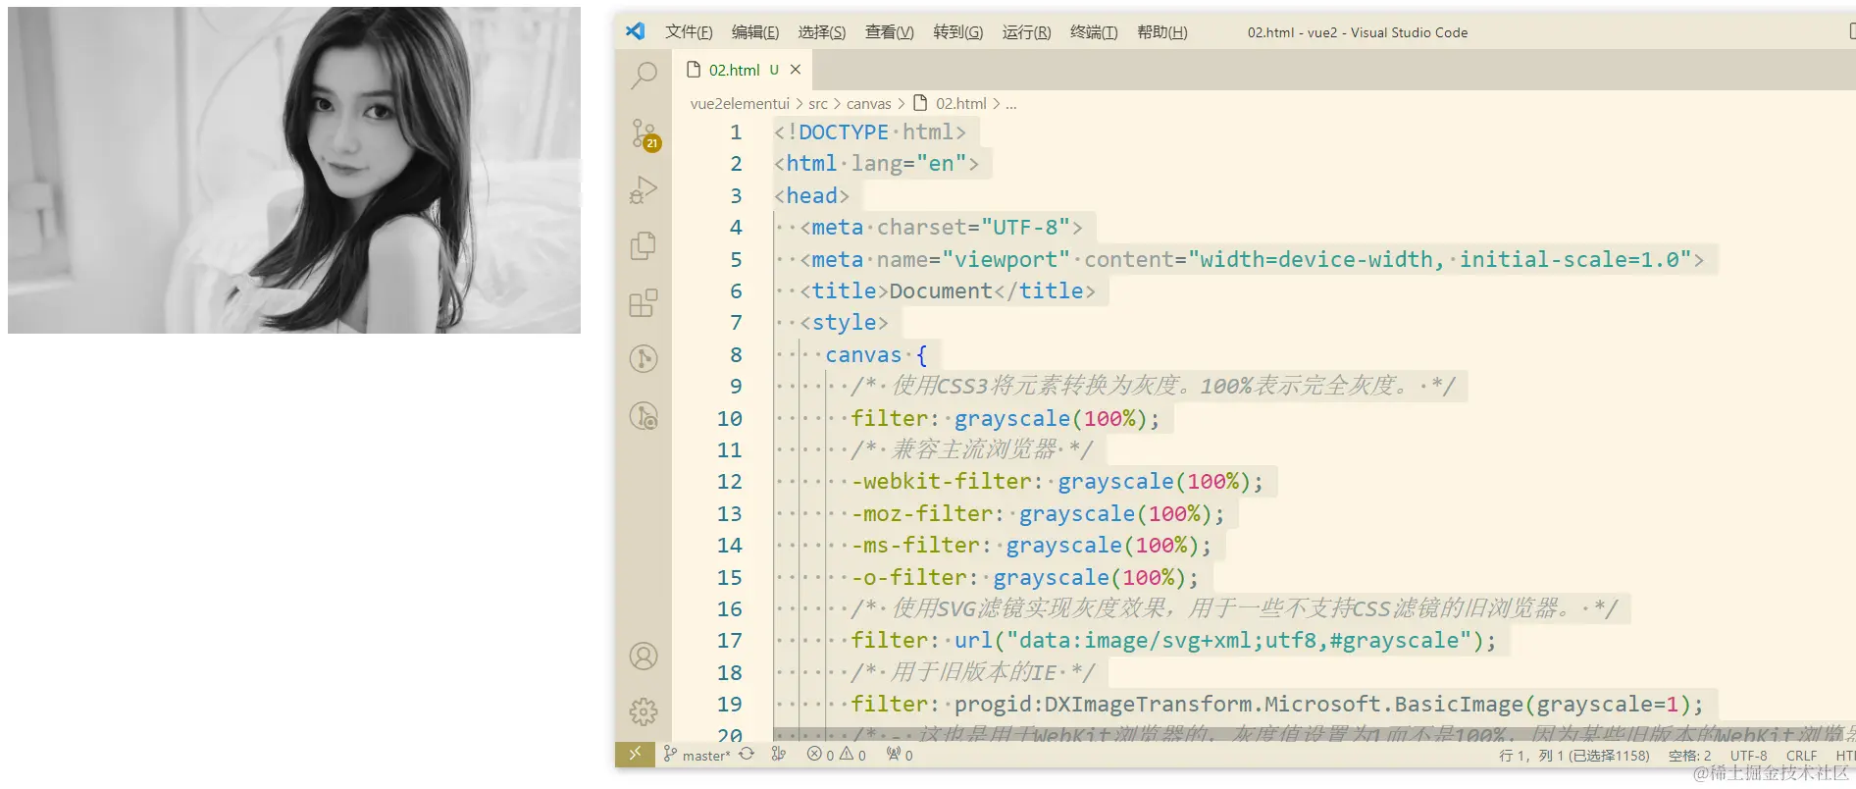This screenshot has height=789, width=1856.
Task: Open Source Control view with 21 badge
Action: click(644, 134)
